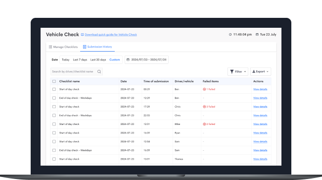View details for Chris's 22:03 submission
Screen dimensions: 322x180
click(260, 116)
